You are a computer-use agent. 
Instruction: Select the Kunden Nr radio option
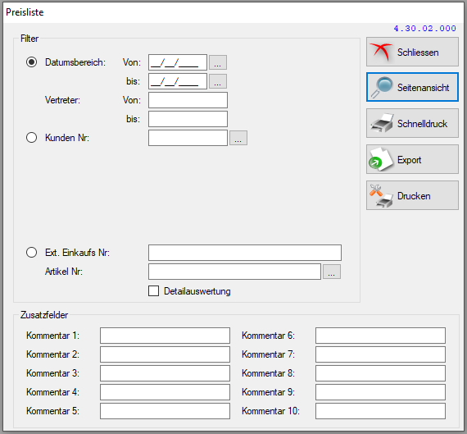click(x=32, y=138)
